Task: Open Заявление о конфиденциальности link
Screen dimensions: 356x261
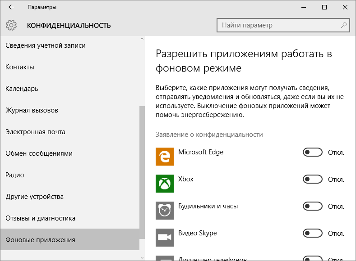Action: pyautogui.click(x=209, y=135)
